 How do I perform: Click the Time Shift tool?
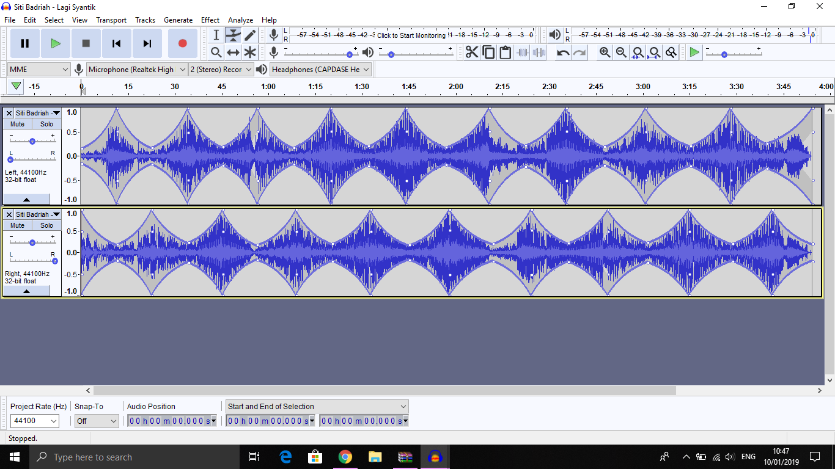[x=233, y=53]
